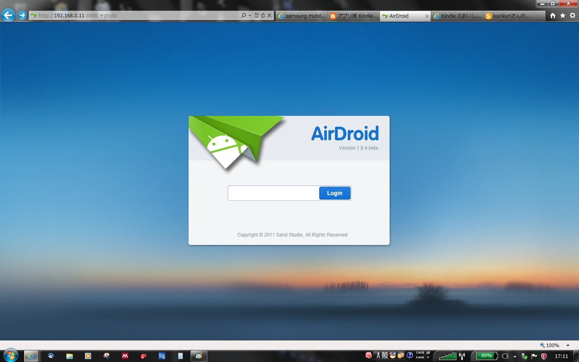Open the zoom level dropdown arrow

(x=568, y=346)
